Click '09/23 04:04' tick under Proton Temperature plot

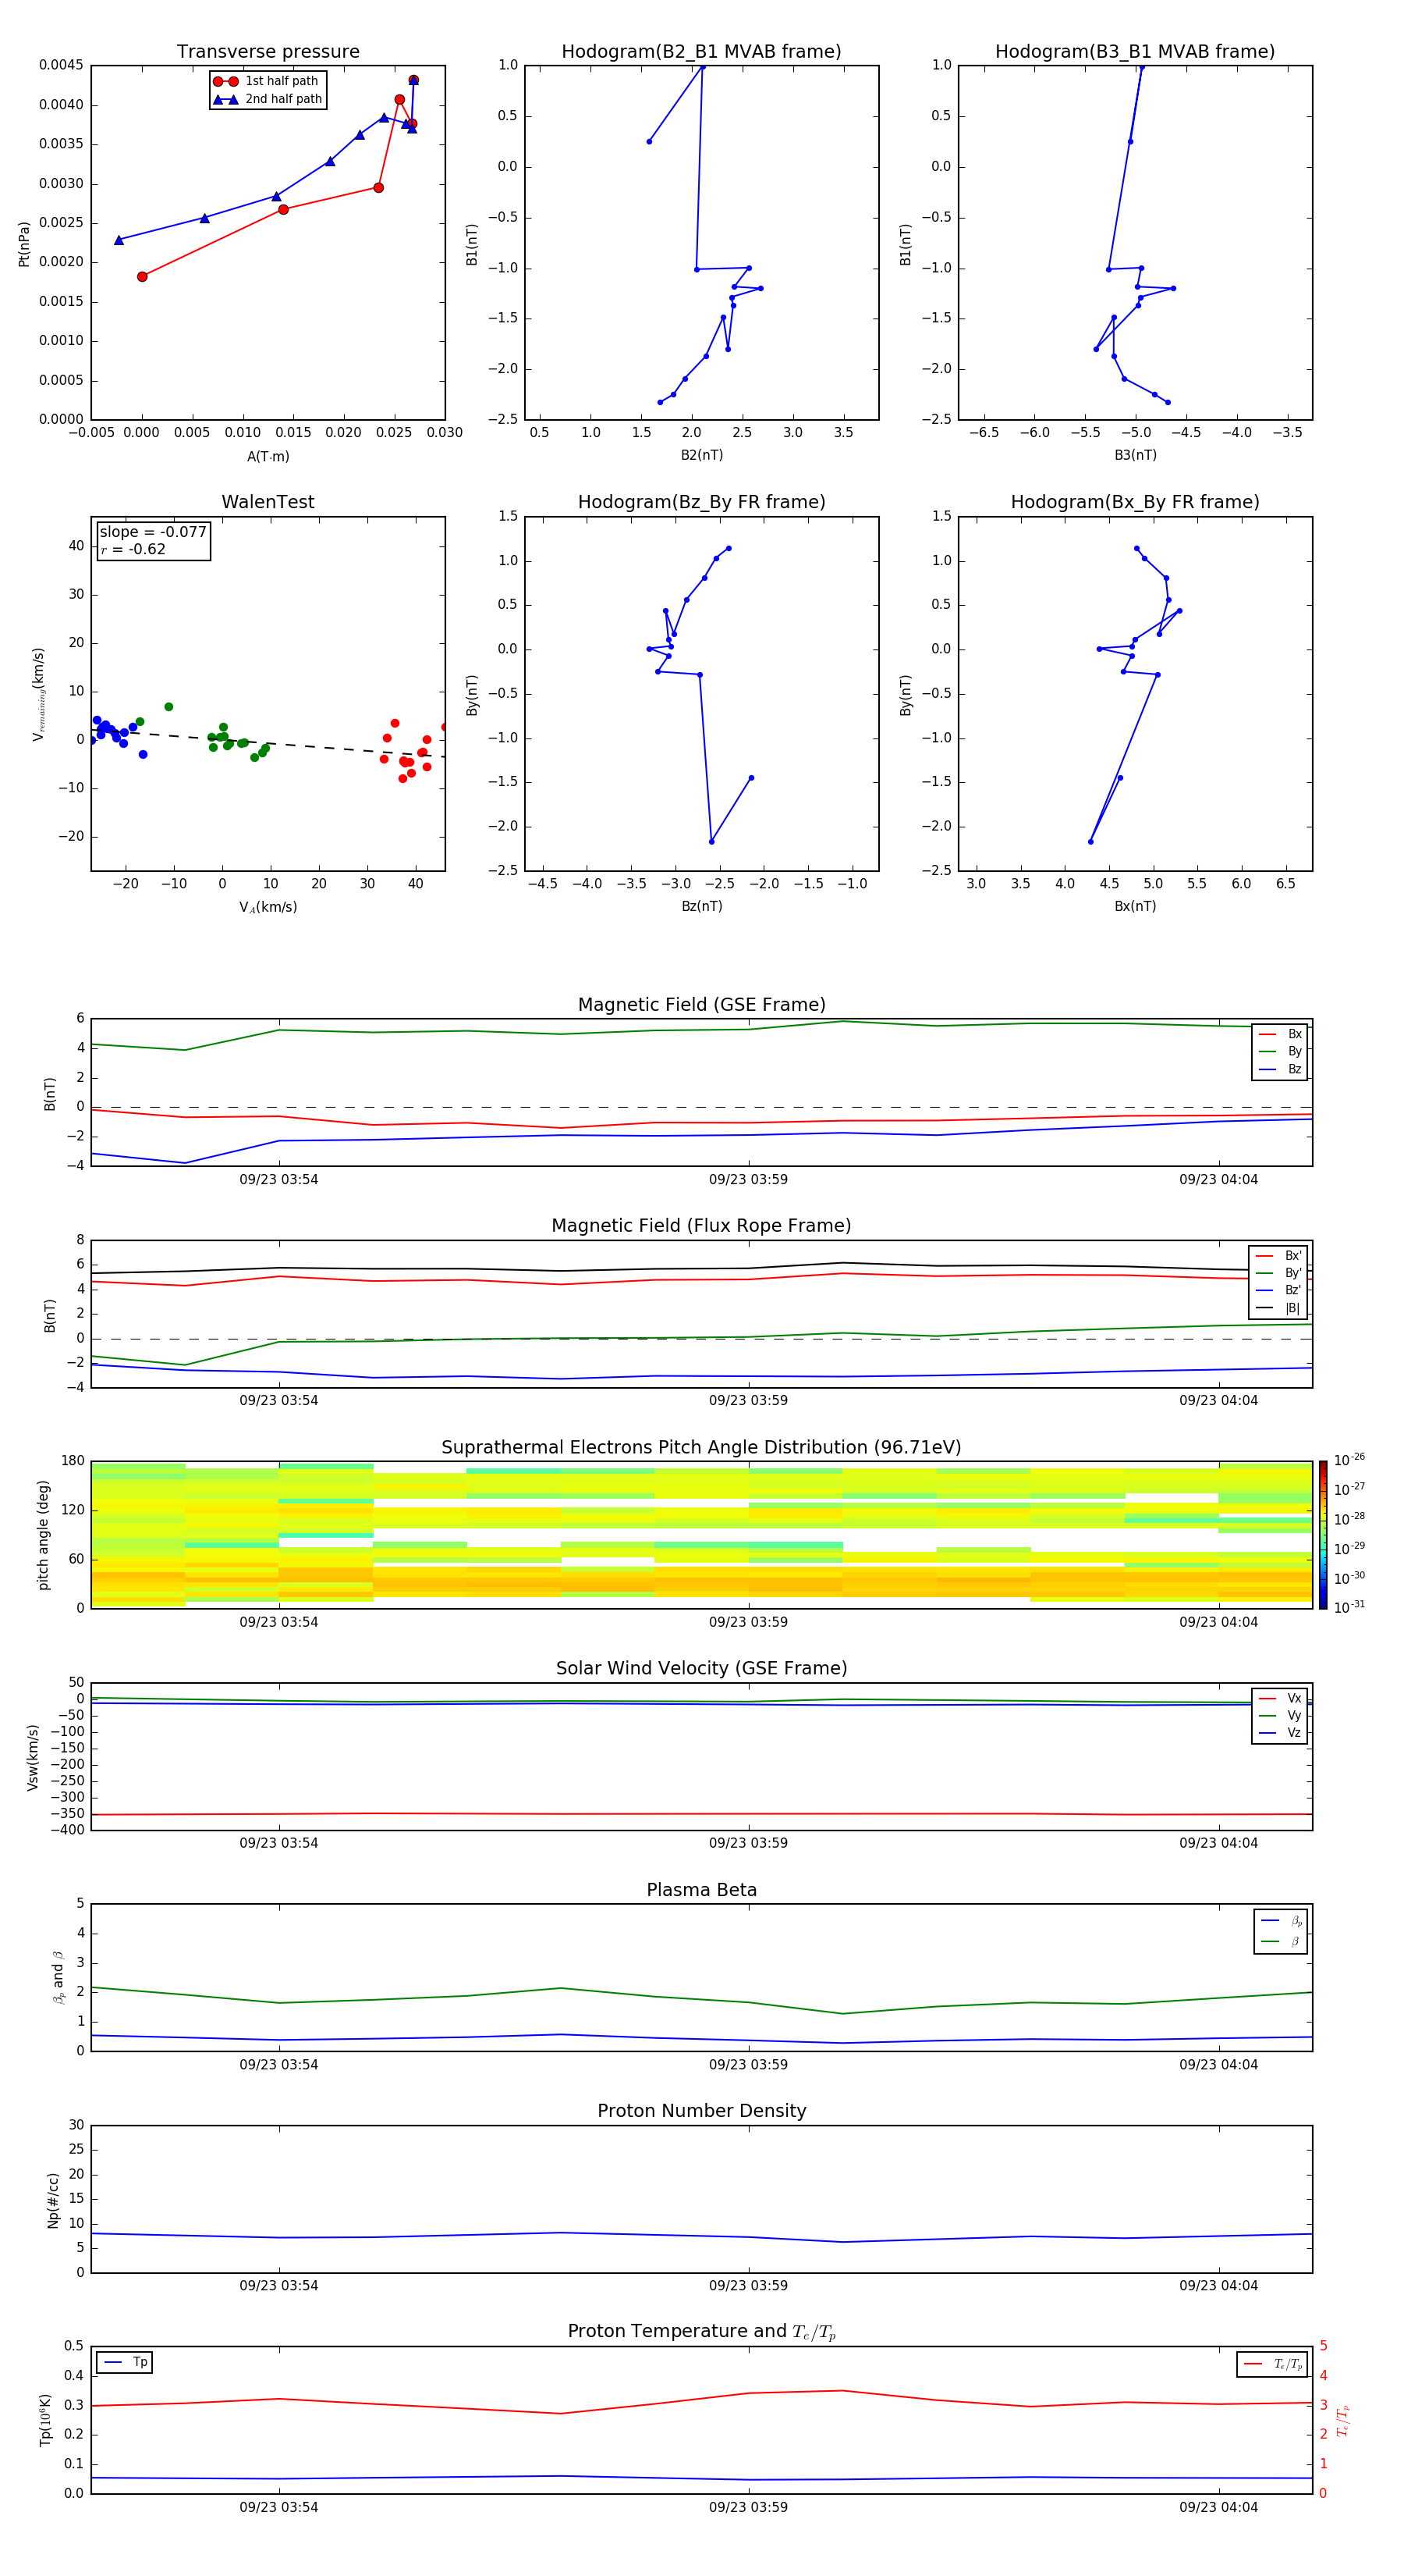(1218, 2508)
